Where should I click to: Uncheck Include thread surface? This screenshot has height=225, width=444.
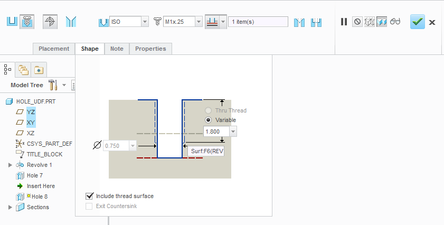coord(89,196)
